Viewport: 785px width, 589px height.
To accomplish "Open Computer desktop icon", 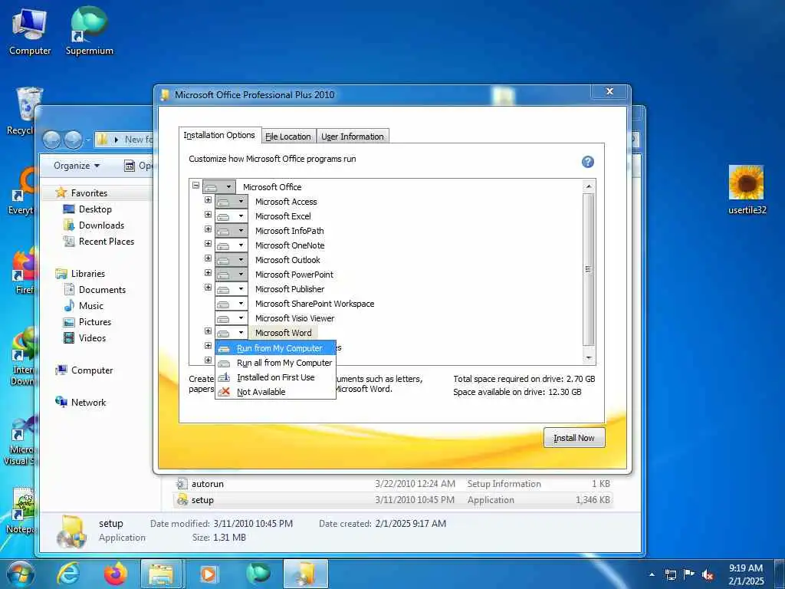I will pos(30,31).
